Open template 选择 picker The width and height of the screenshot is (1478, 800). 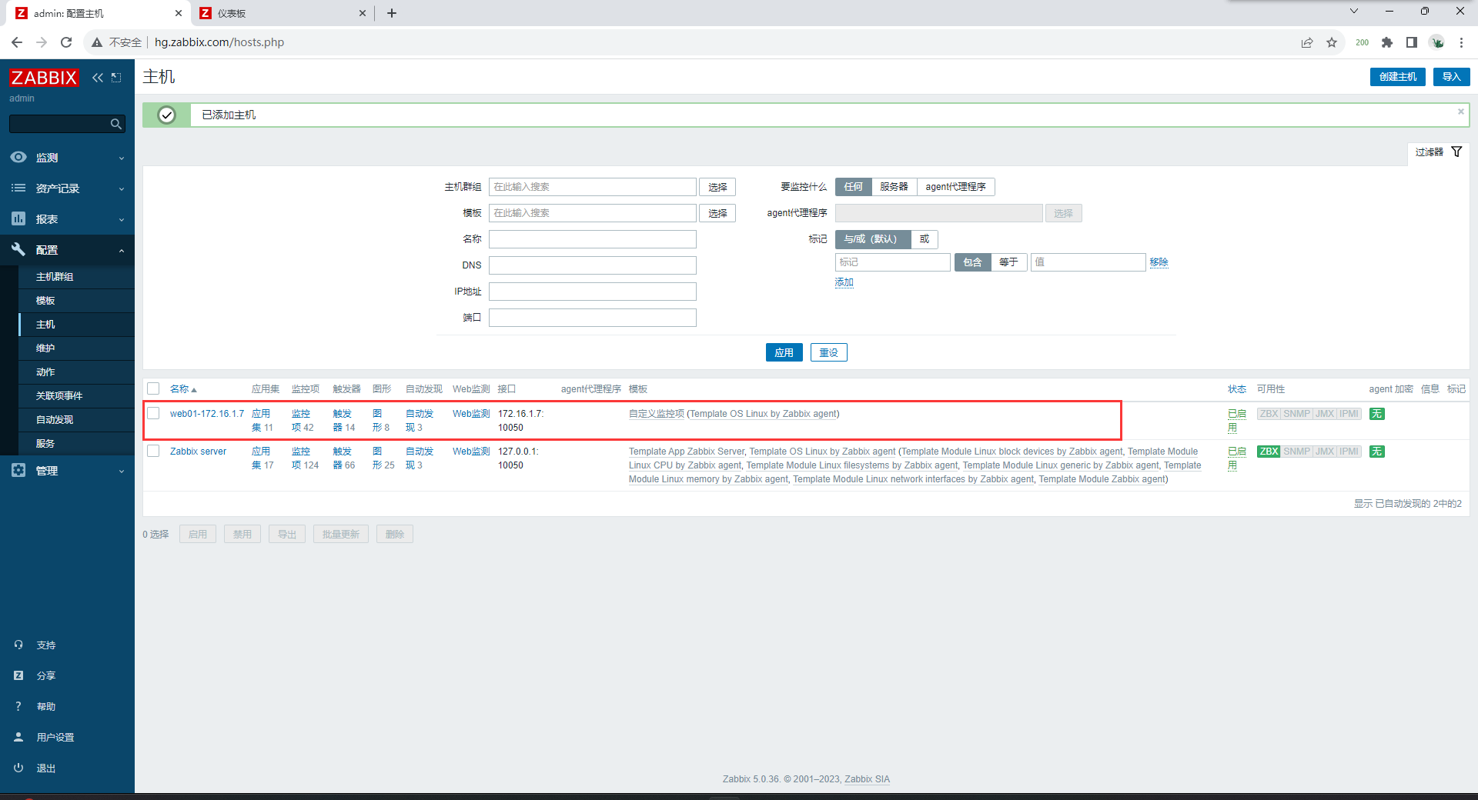717,213
